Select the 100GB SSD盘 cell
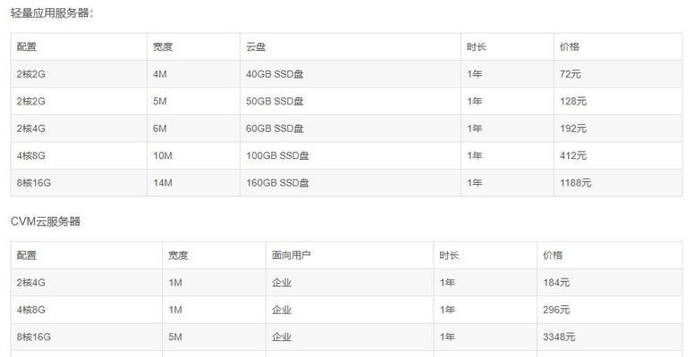Screen dimensions: 694x357 click(x=278, y=155)
